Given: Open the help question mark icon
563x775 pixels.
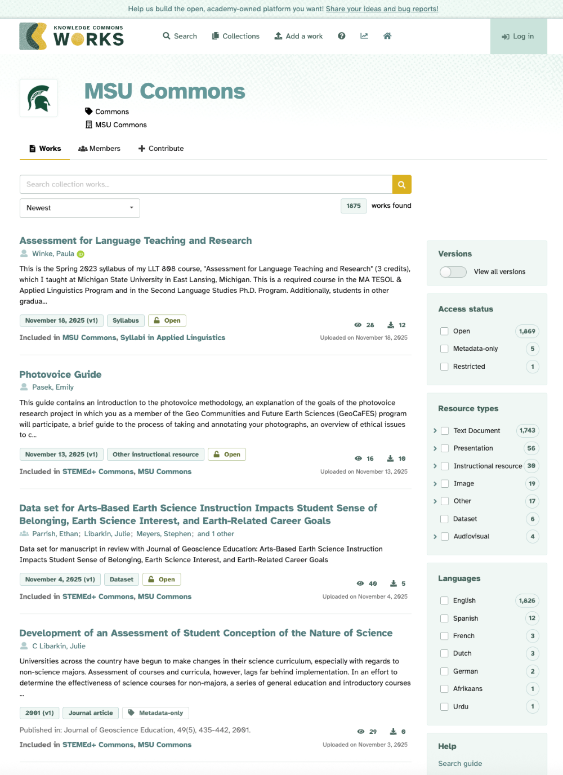Looking at the screenshot, I should coord(341,36).
